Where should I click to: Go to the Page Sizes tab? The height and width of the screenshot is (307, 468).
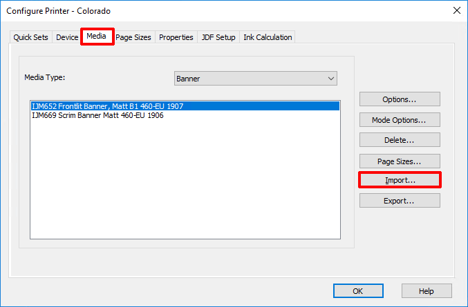coord(133,37)
